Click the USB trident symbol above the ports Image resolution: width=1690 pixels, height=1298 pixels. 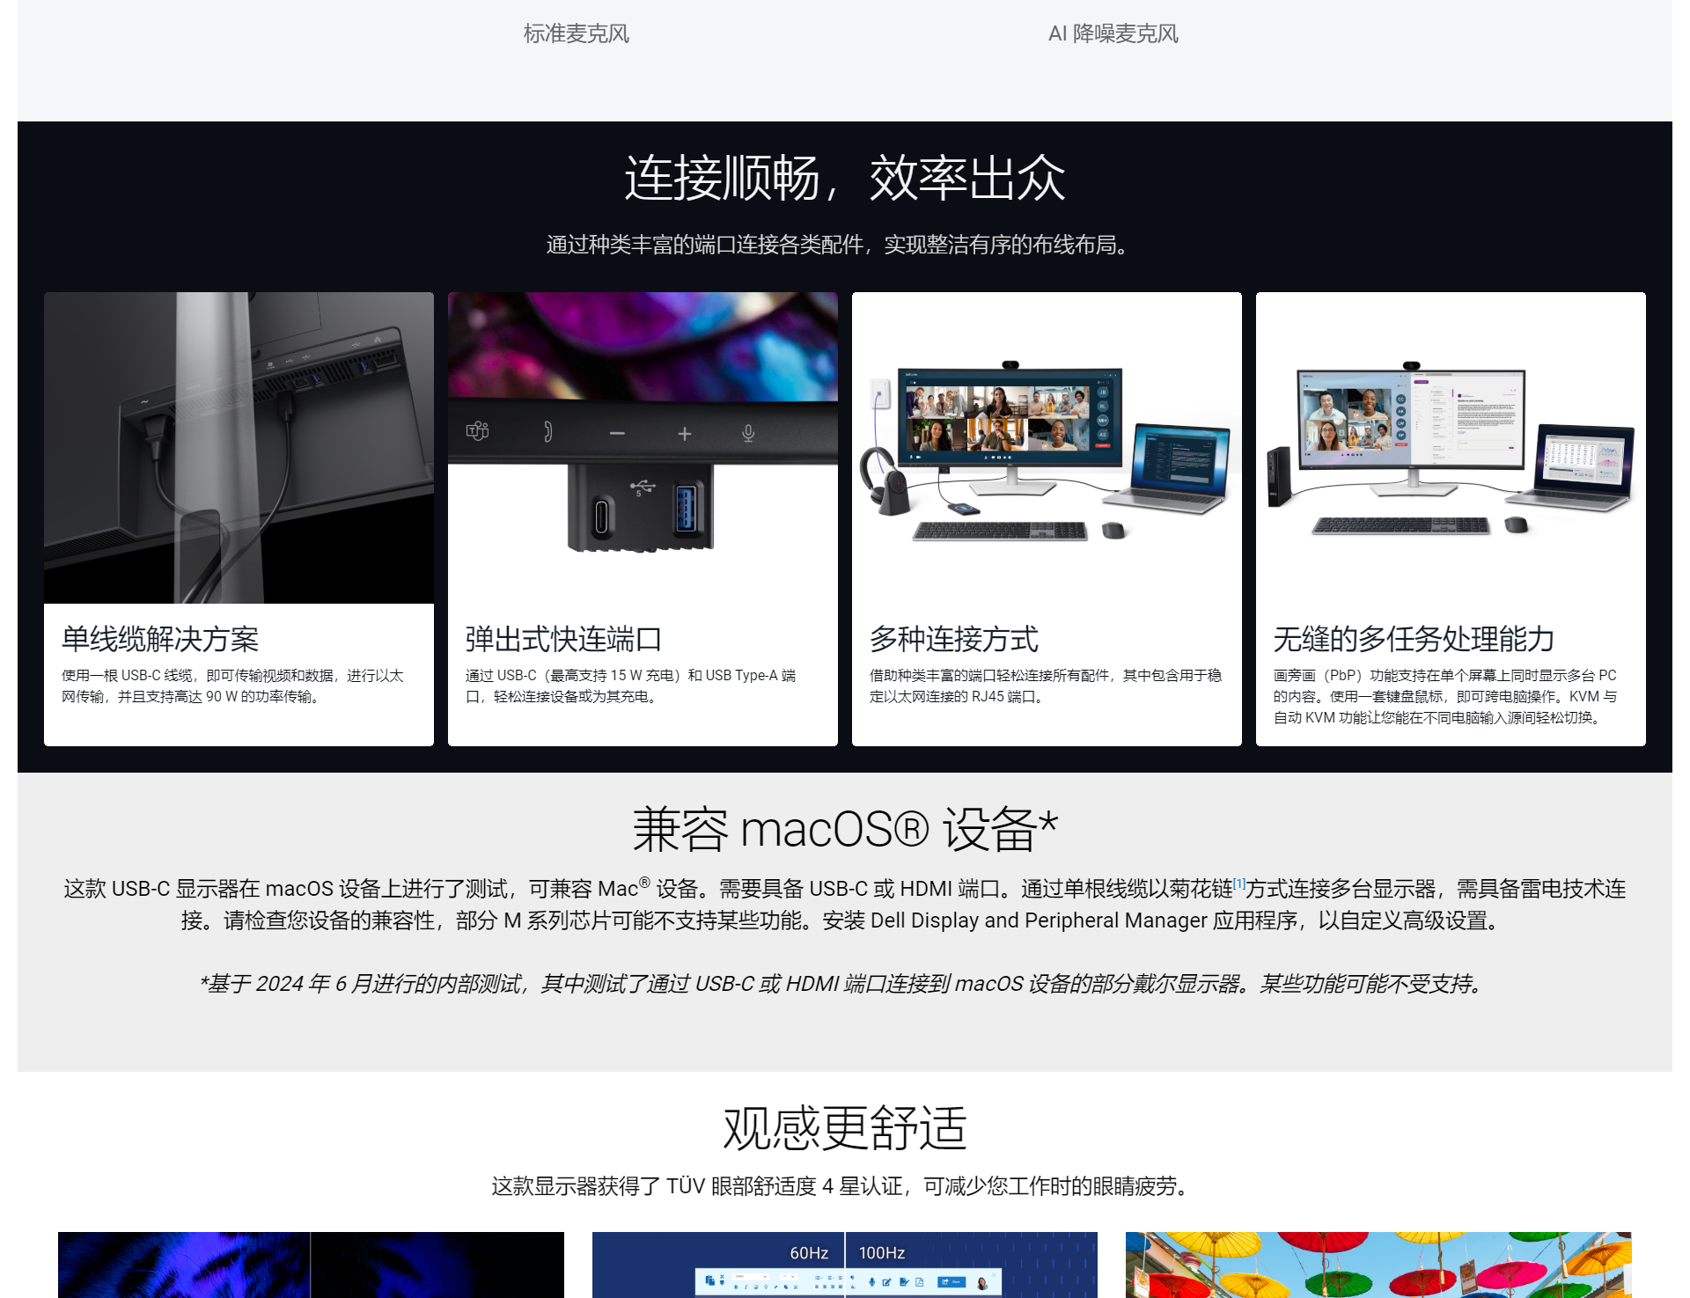click(x=643, y=485)
